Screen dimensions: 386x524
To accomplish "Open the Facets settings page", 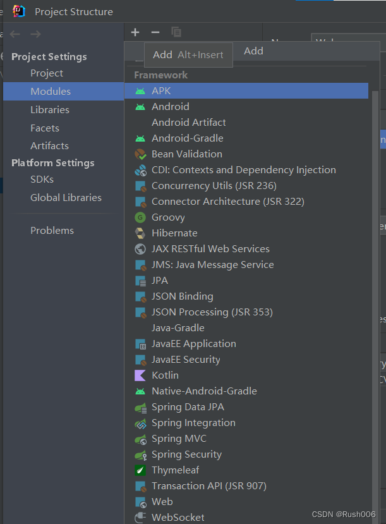I will pos(63,128).
